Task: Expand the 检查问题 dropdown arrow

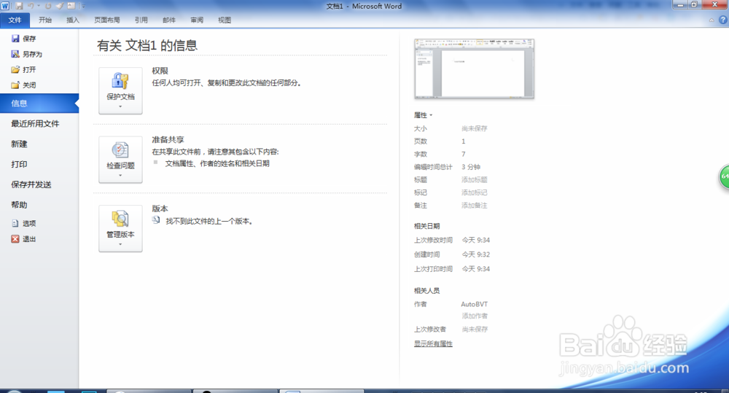Action: 120,175
